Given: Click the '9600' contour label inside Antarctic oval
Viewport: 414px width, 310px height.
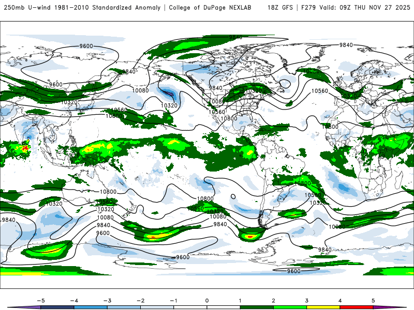Looking at the screenshot, I should tap(293, 271).
